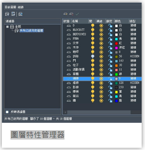The width and height of the screenshot is (145, 150).
Task: Turn on the 拆除 layer bulb
Action: click(x=93, y=56)
